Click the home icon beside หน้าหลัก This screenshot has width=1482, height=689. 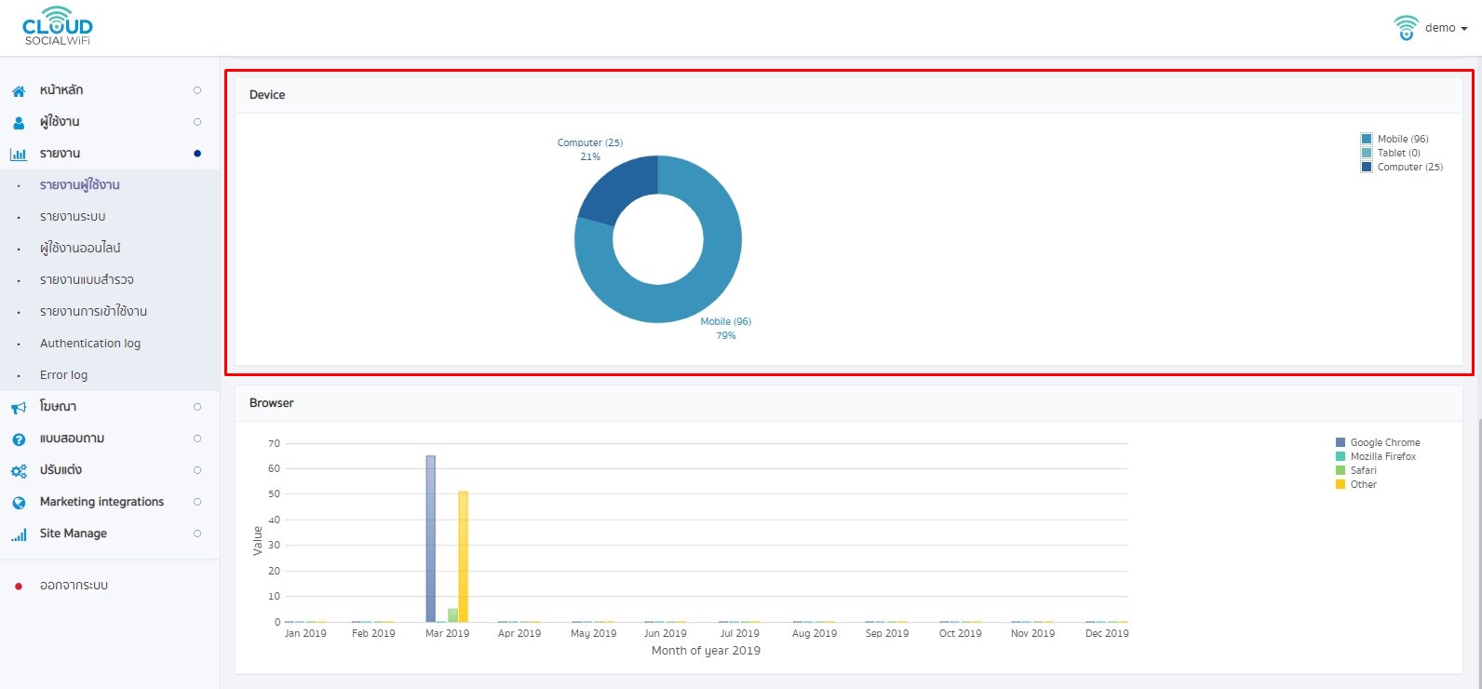19,91
